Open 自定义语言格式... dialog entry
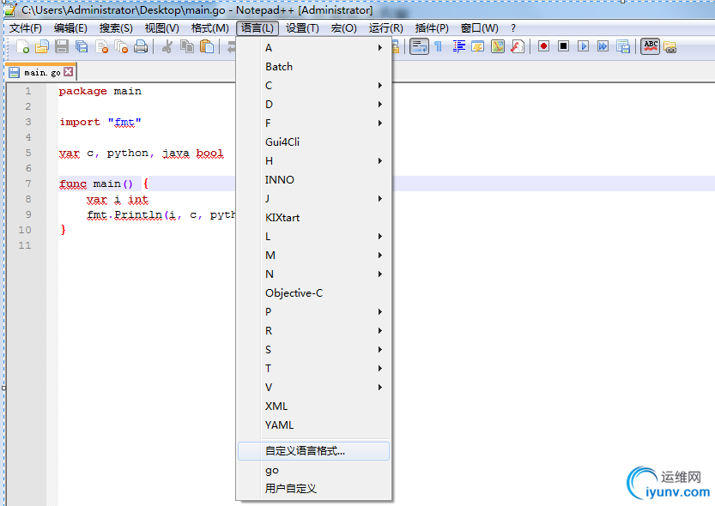The height and width of the screenshot is (506, 715). 314,451
